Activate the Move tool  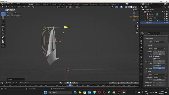coord(3,22)
